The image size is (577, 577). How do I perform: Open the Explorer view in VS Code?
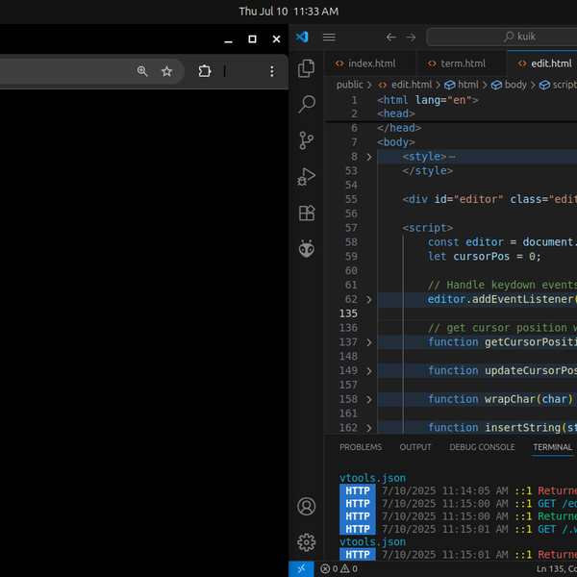(306, 68)
